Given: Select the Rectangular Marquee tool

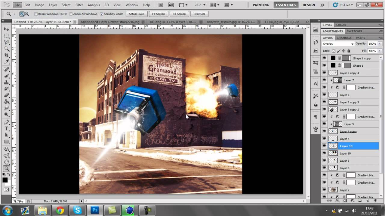Looking at the screenshot, I should [6, 36].
